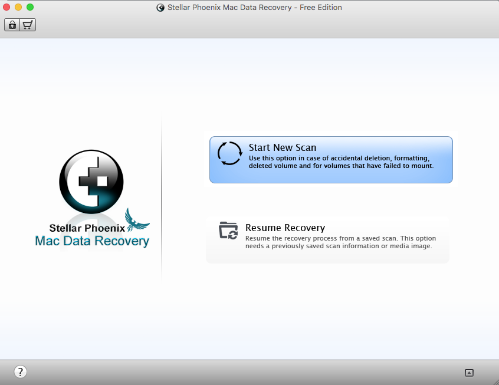Viewport: 499px width, 385px height.
Task: Click the Mac Data Recovery logo sphere
Action: pos(91,182)
